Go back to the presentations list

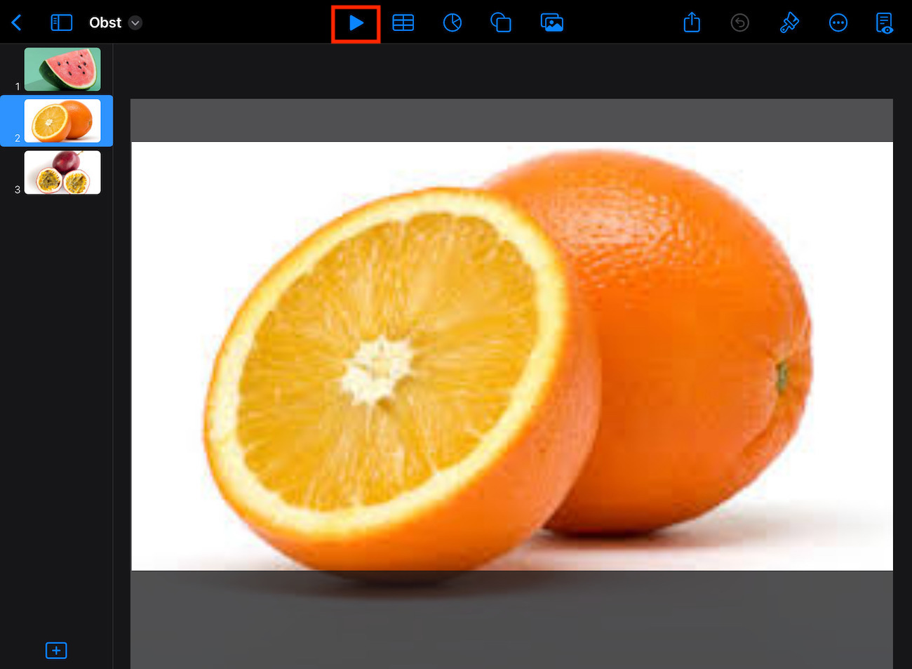[x=16, y=22]
